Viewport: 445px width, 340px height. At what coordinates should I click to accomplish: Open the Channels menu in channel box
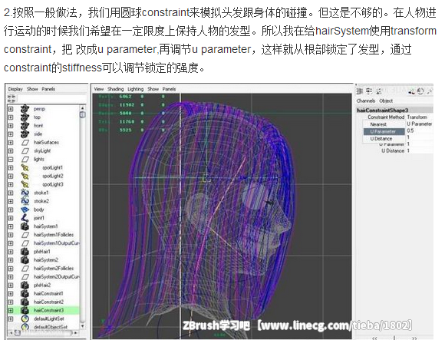pos(366,101)
